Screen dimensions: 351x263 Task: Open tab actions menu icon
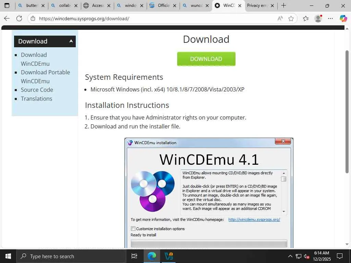pos(7,5)
